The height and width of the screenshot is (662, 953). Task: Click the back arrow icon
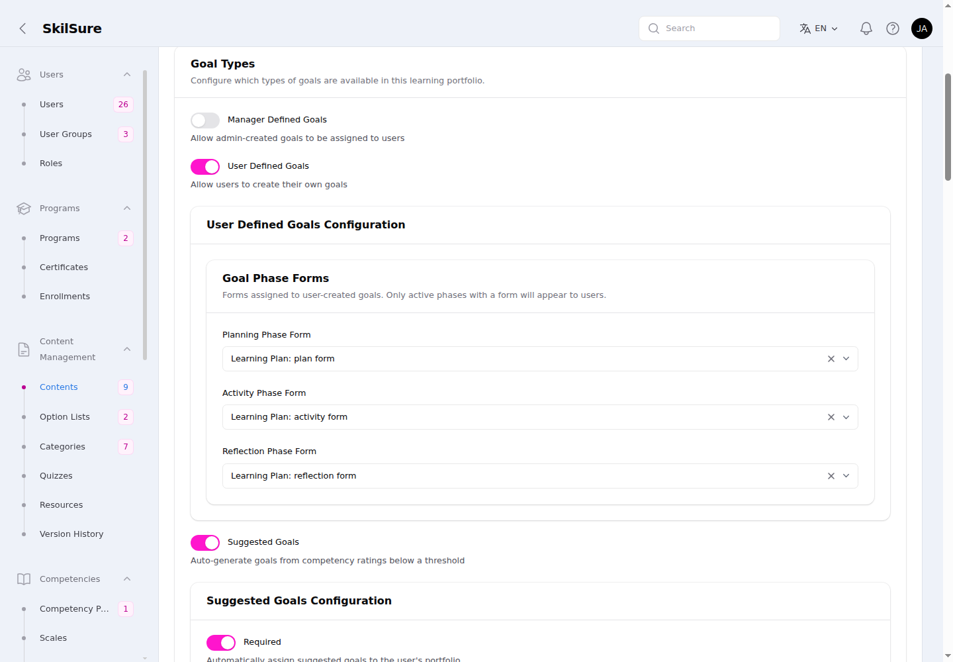coord(23,28)
